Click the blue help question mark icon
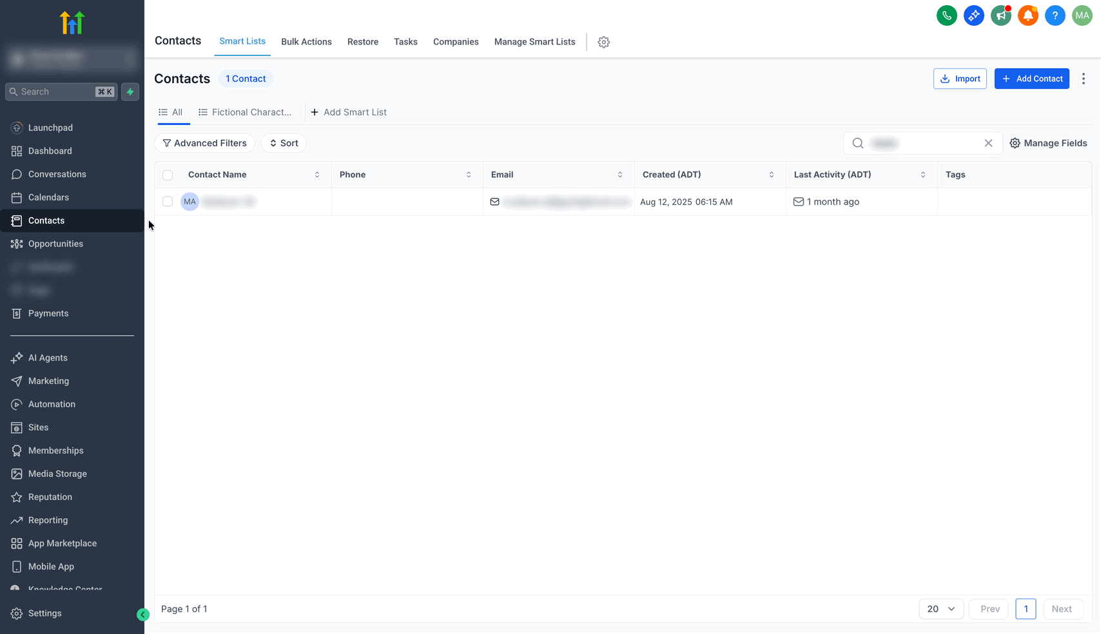 [x=1055, y=15]
